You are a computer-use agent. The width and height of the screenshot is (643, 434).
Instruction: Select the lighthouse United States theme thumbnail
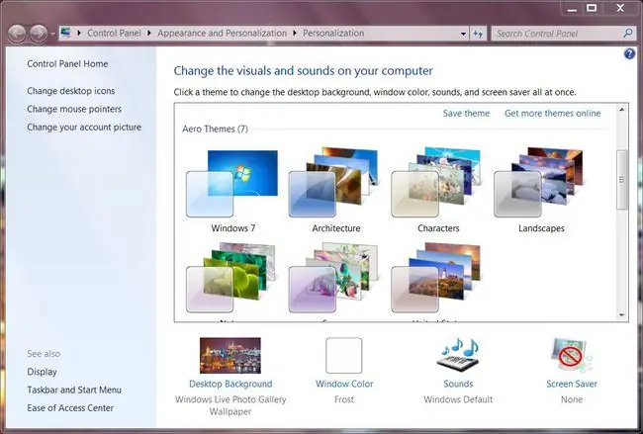[436, 278]
